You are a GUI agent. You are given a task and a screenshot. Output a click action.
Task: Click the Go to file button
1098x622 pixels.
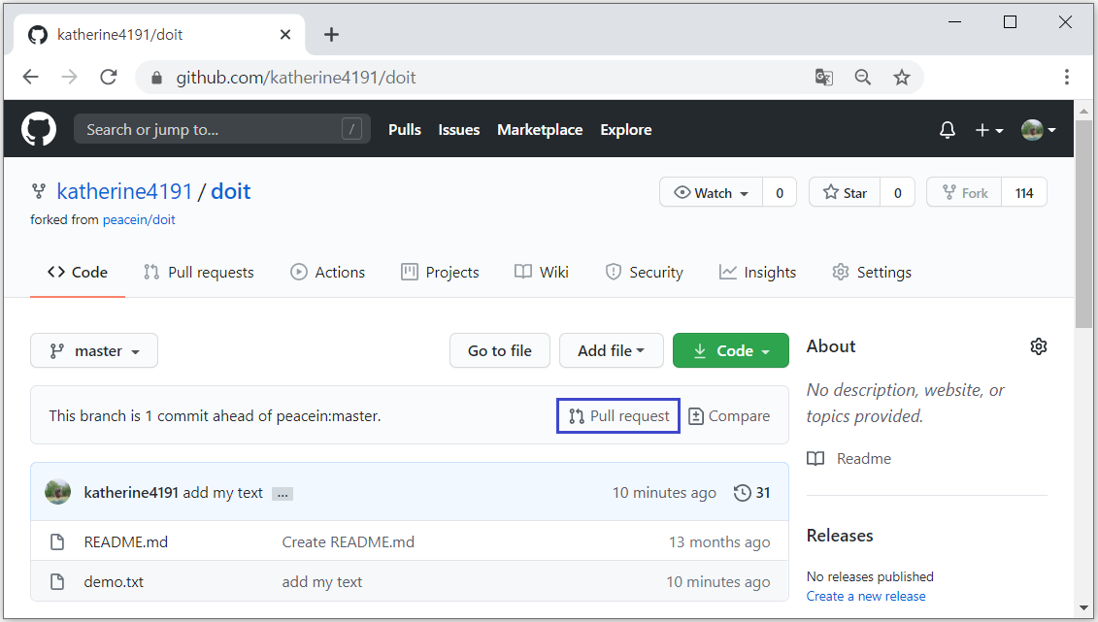click(500, 350)
